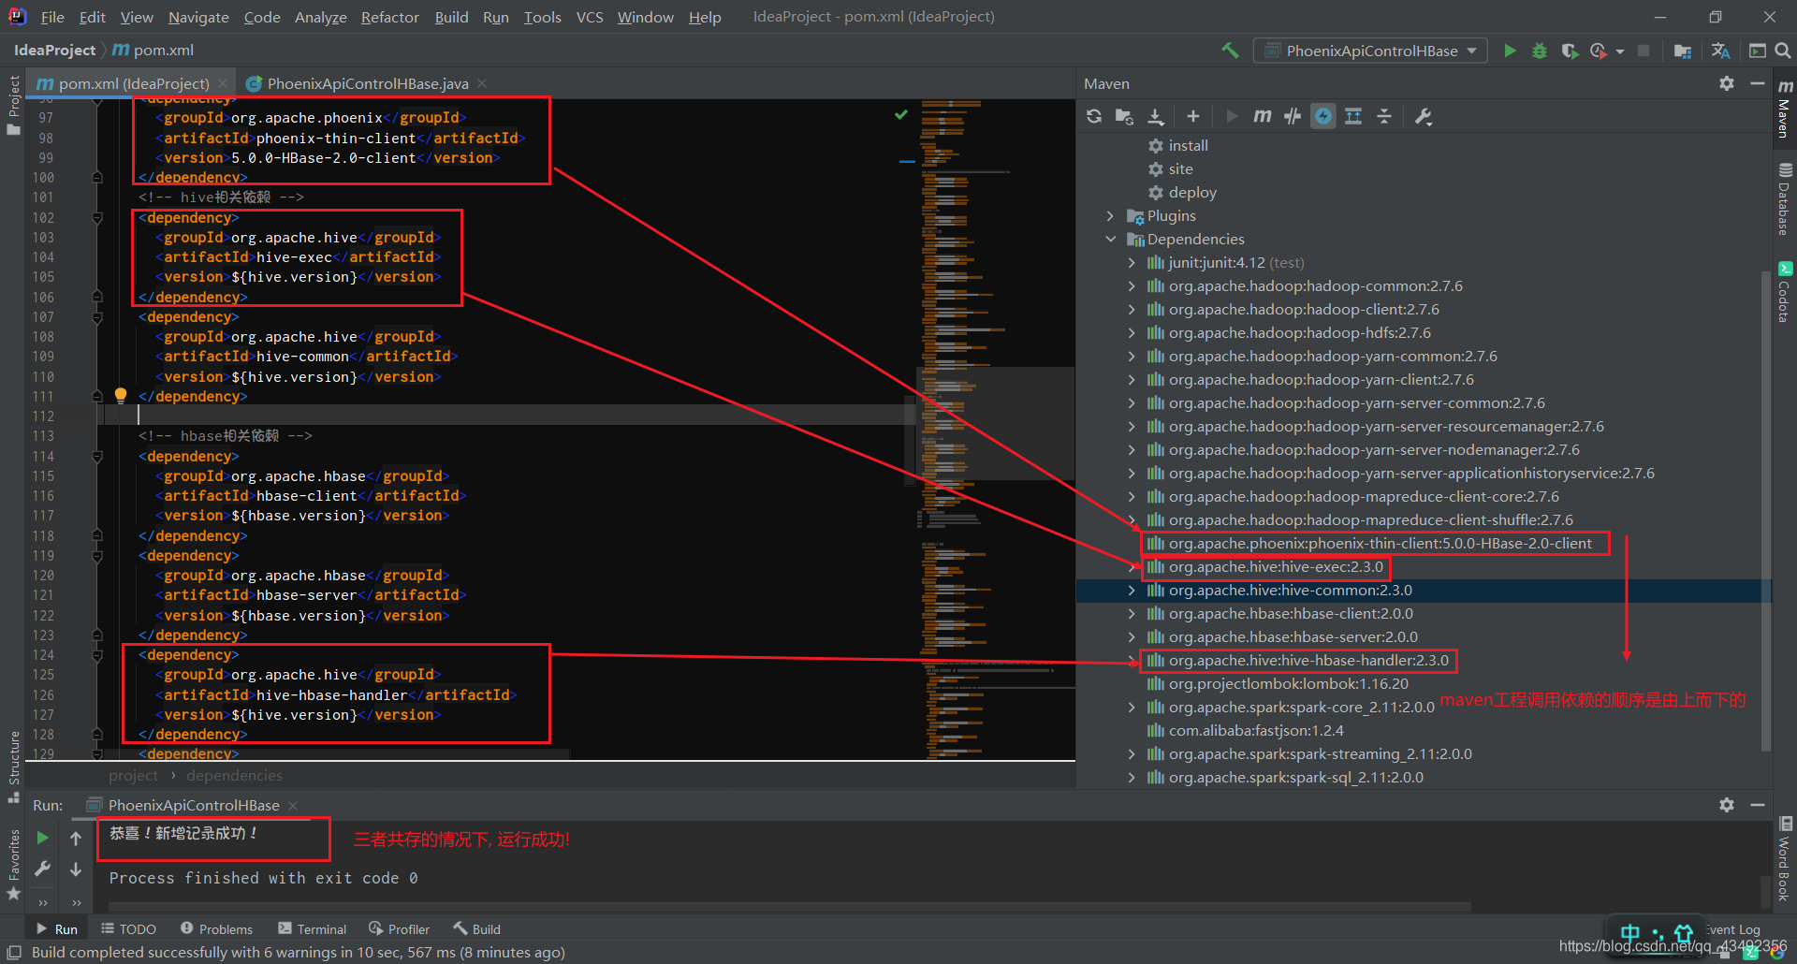Open Run panel settings gear

1727,805
